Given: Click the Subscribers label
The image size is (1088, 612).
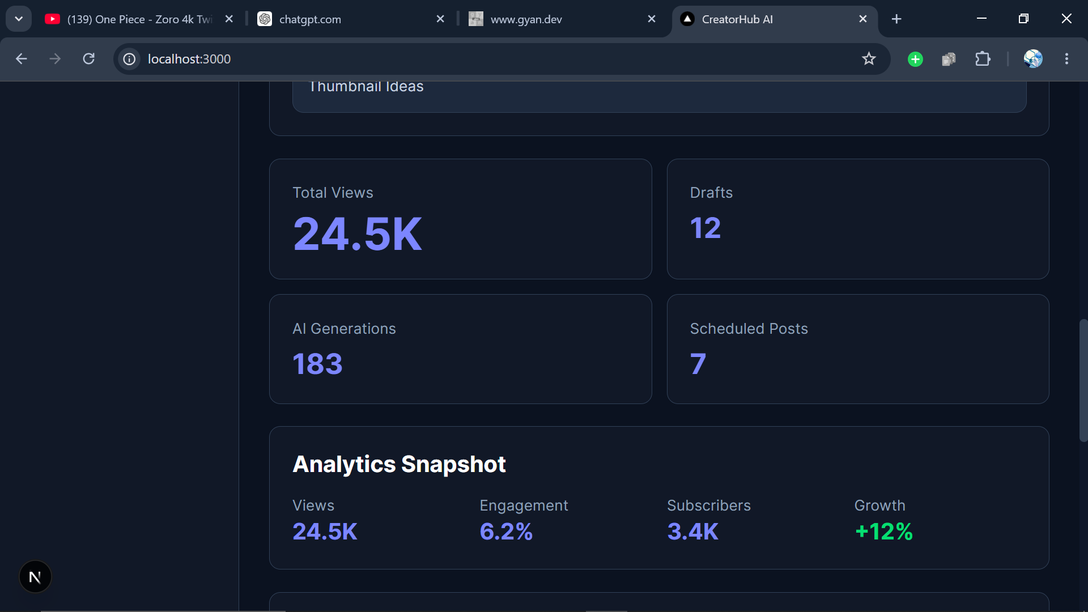Looking at the screenshot, I should click(709, 505).
